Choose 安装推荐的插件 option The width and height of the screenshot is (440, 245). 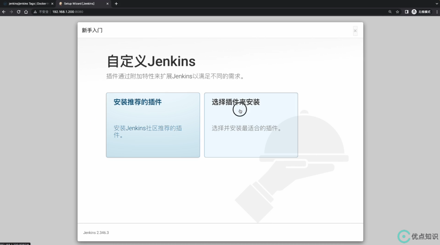tap(153, 125)
